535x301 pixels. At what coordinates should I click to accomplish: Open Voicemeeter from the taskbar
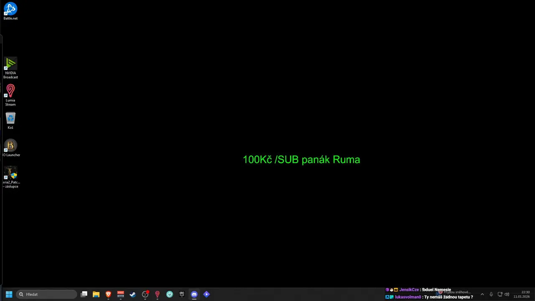pyautogui.click(x=120, y=294)
